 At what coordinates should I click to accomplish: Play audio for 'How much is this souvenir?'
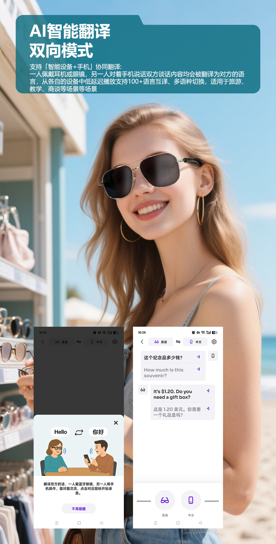[199, 369]
